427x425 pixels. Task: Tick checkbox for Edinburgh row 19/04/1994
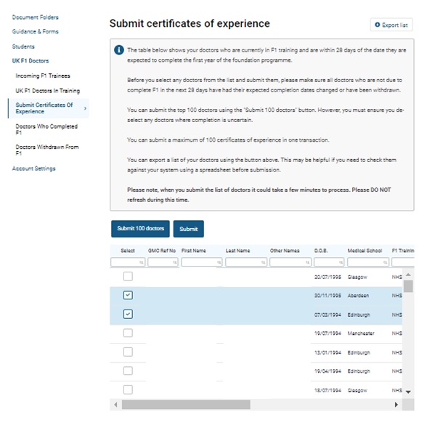pos(128,371)
